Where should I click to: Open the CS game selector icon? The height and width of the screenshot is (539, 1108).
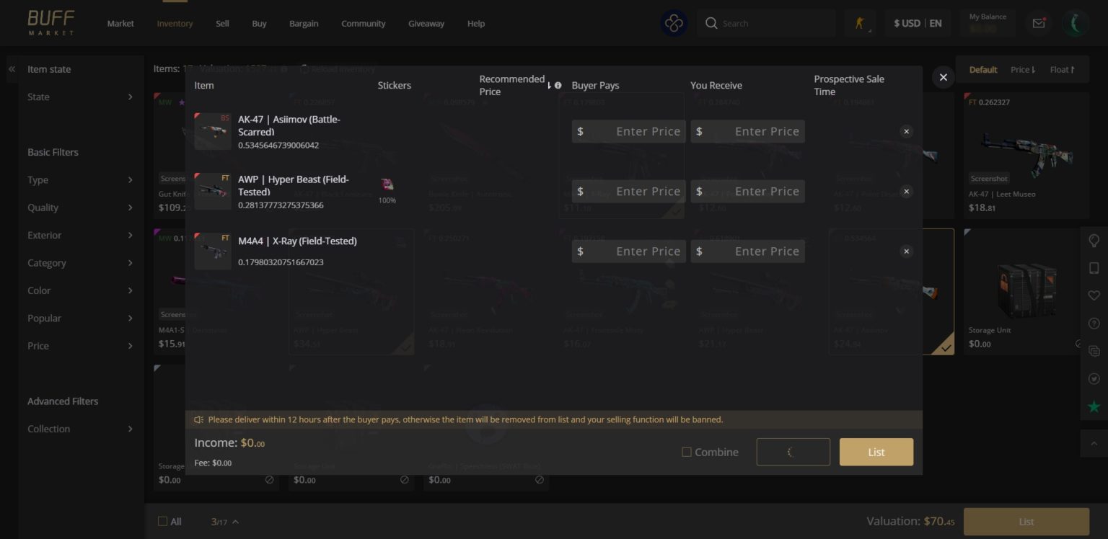(x=859, y=23)
